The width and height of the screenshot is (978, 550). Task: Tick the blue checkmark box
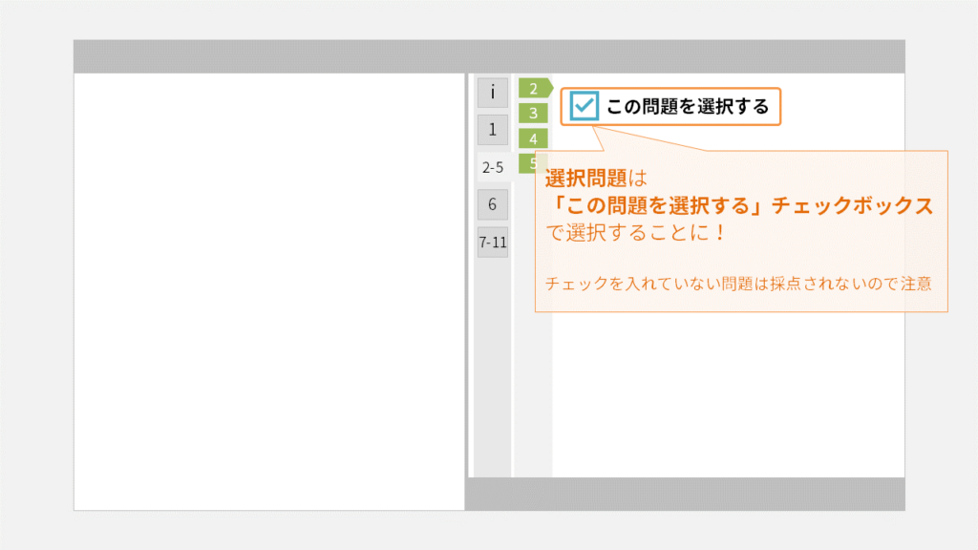pyautogui.click(x=584, y=106)
